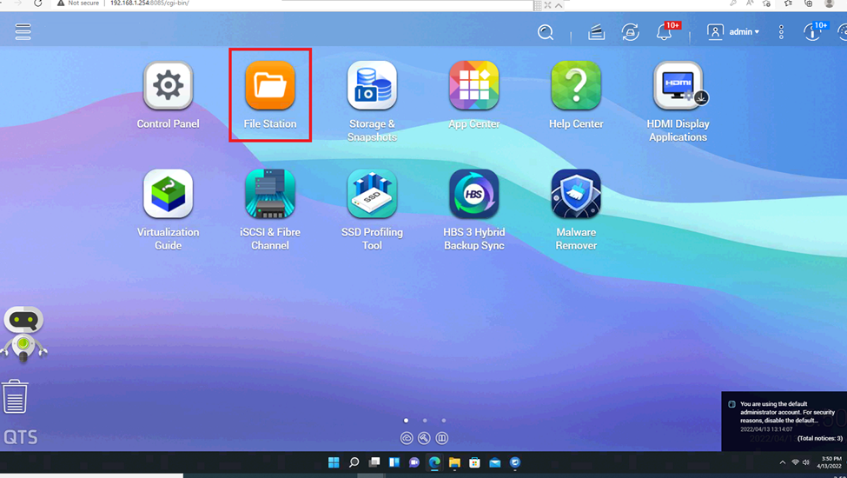This screenshot has height=478, width=847.
Task: Open the QTS main menu hamburger
Action: click(23, 31)
